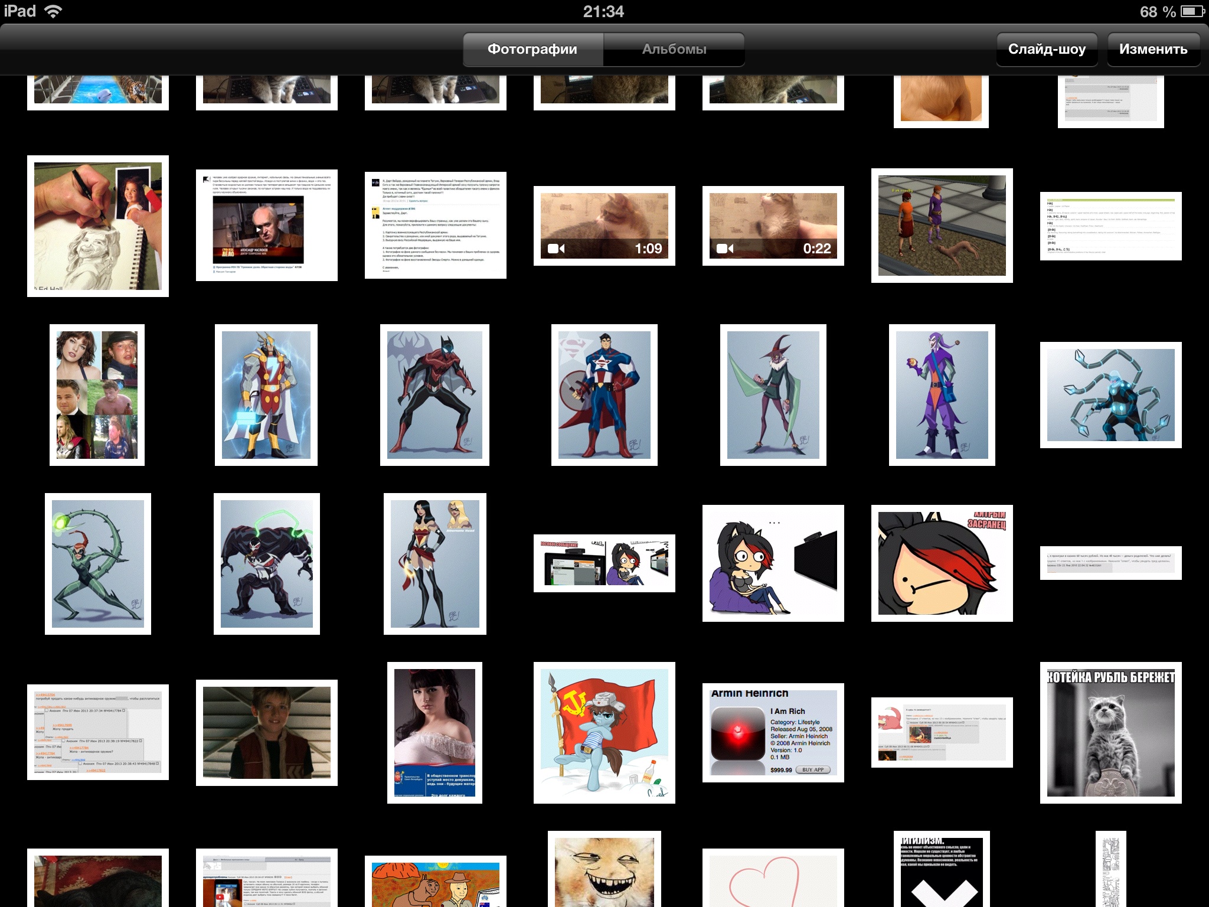Tap the battery indicator icon
The image size is (1209, 907).
pyautogui.click(x=1192, y=11)
